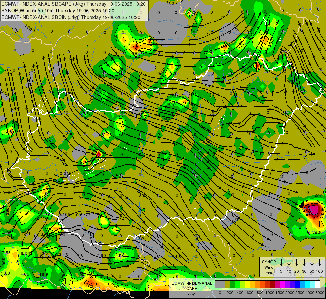Click the 10.3 value on the map

pyautogui.click(x=5, y=273)
